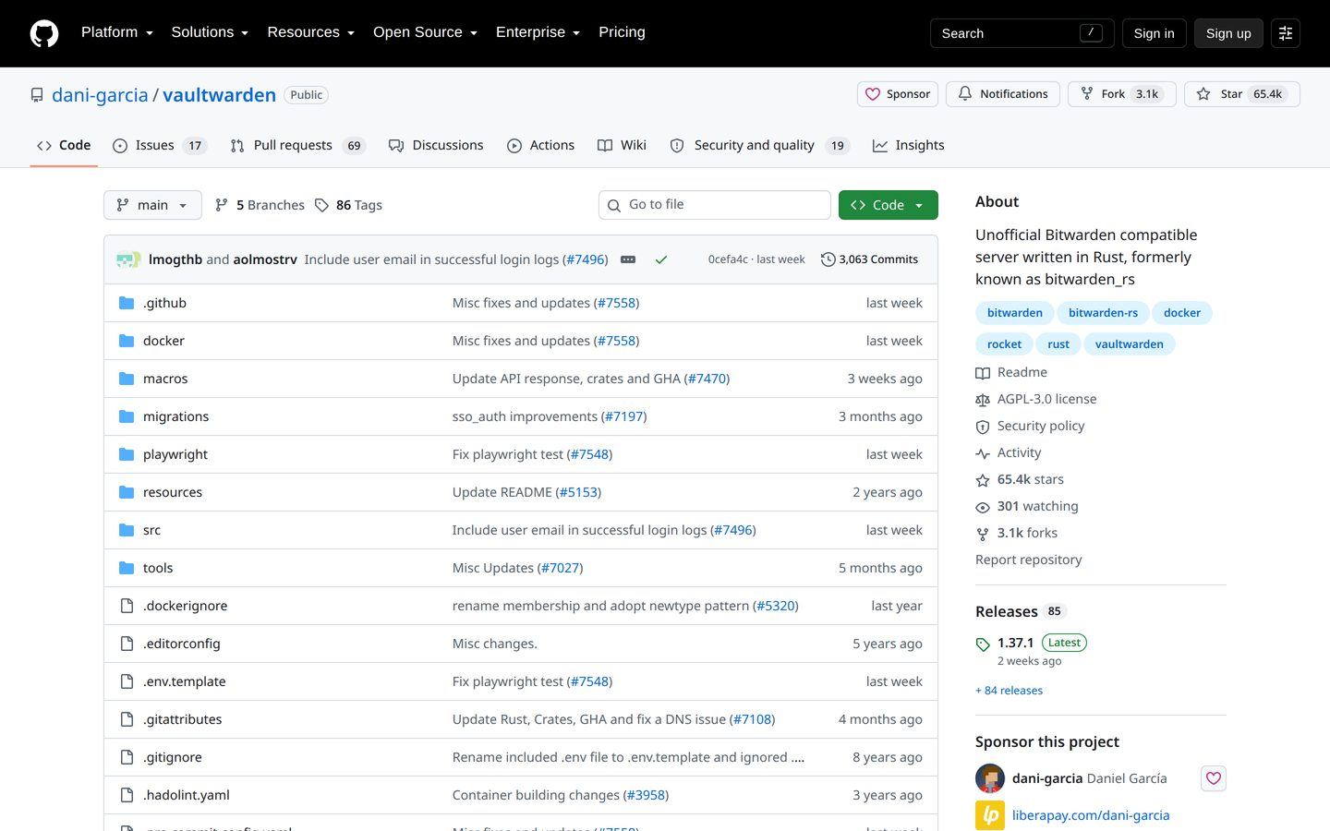View 3,063 Commits history
This screenshot has height=831, width=1330.
(x=869, y=259)
